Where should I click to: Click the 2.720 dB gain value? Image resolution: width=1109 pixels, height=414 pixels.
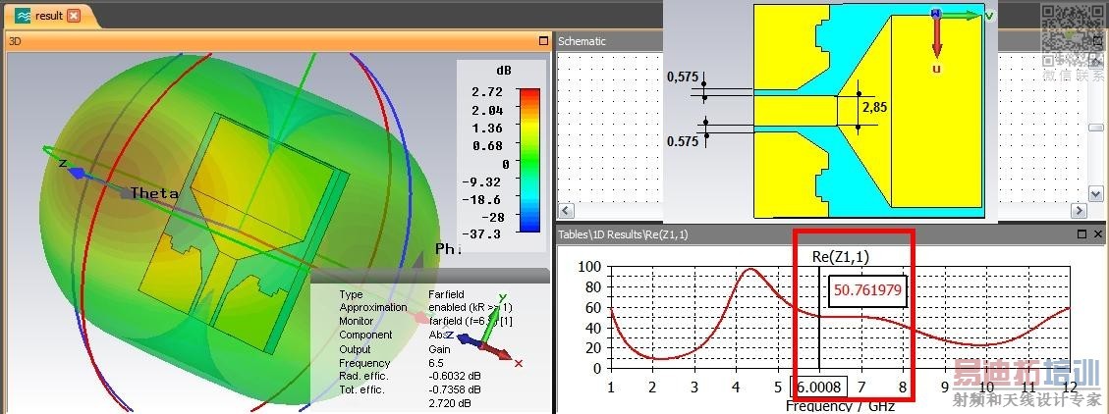click(x=449, y=402)
